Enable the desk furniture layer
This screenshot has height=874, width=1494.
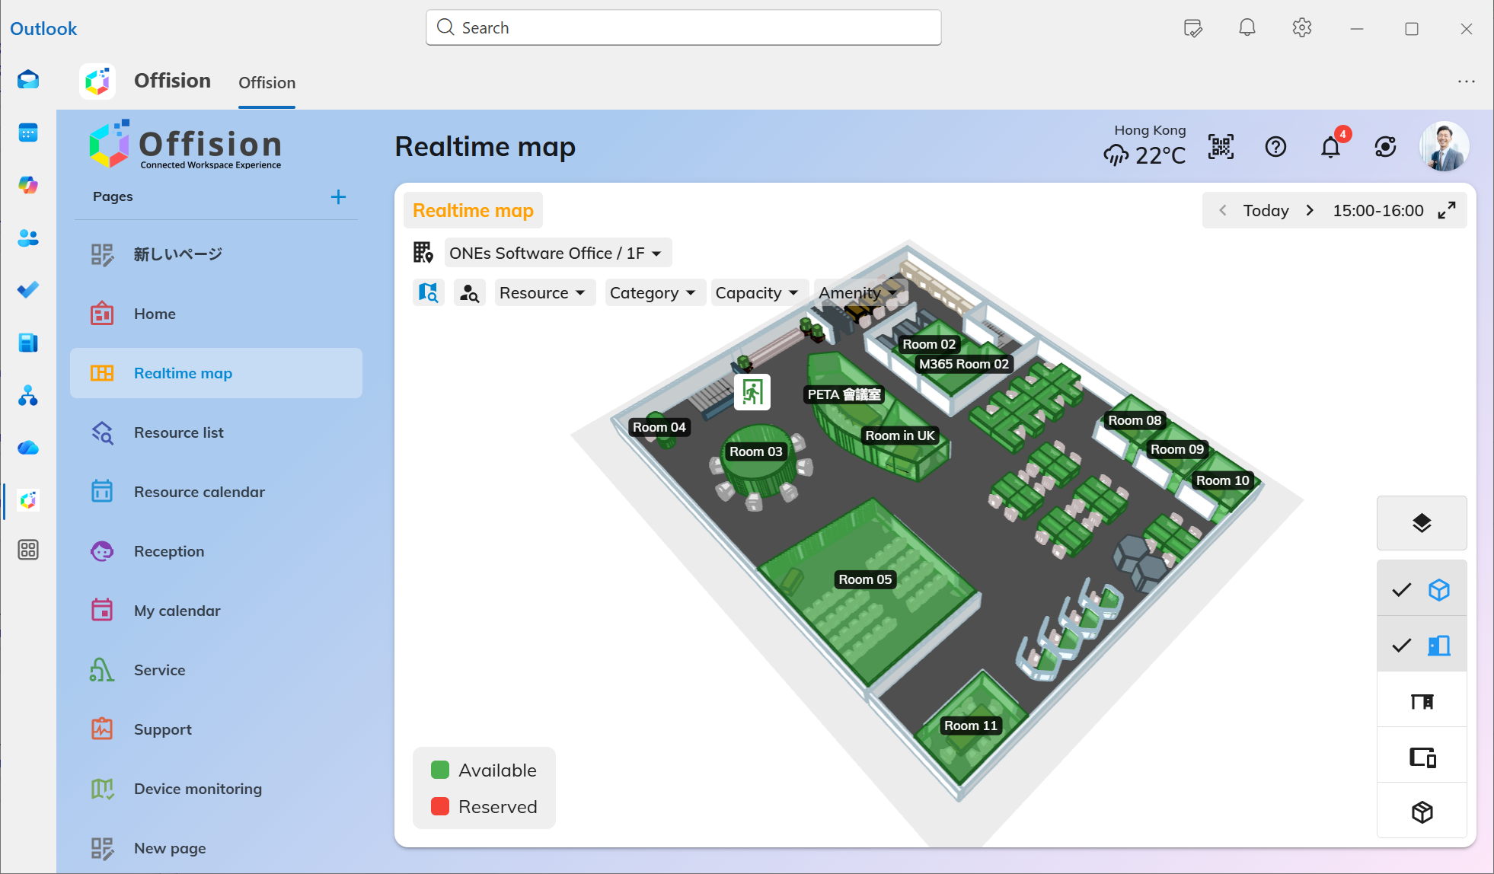1421,701
